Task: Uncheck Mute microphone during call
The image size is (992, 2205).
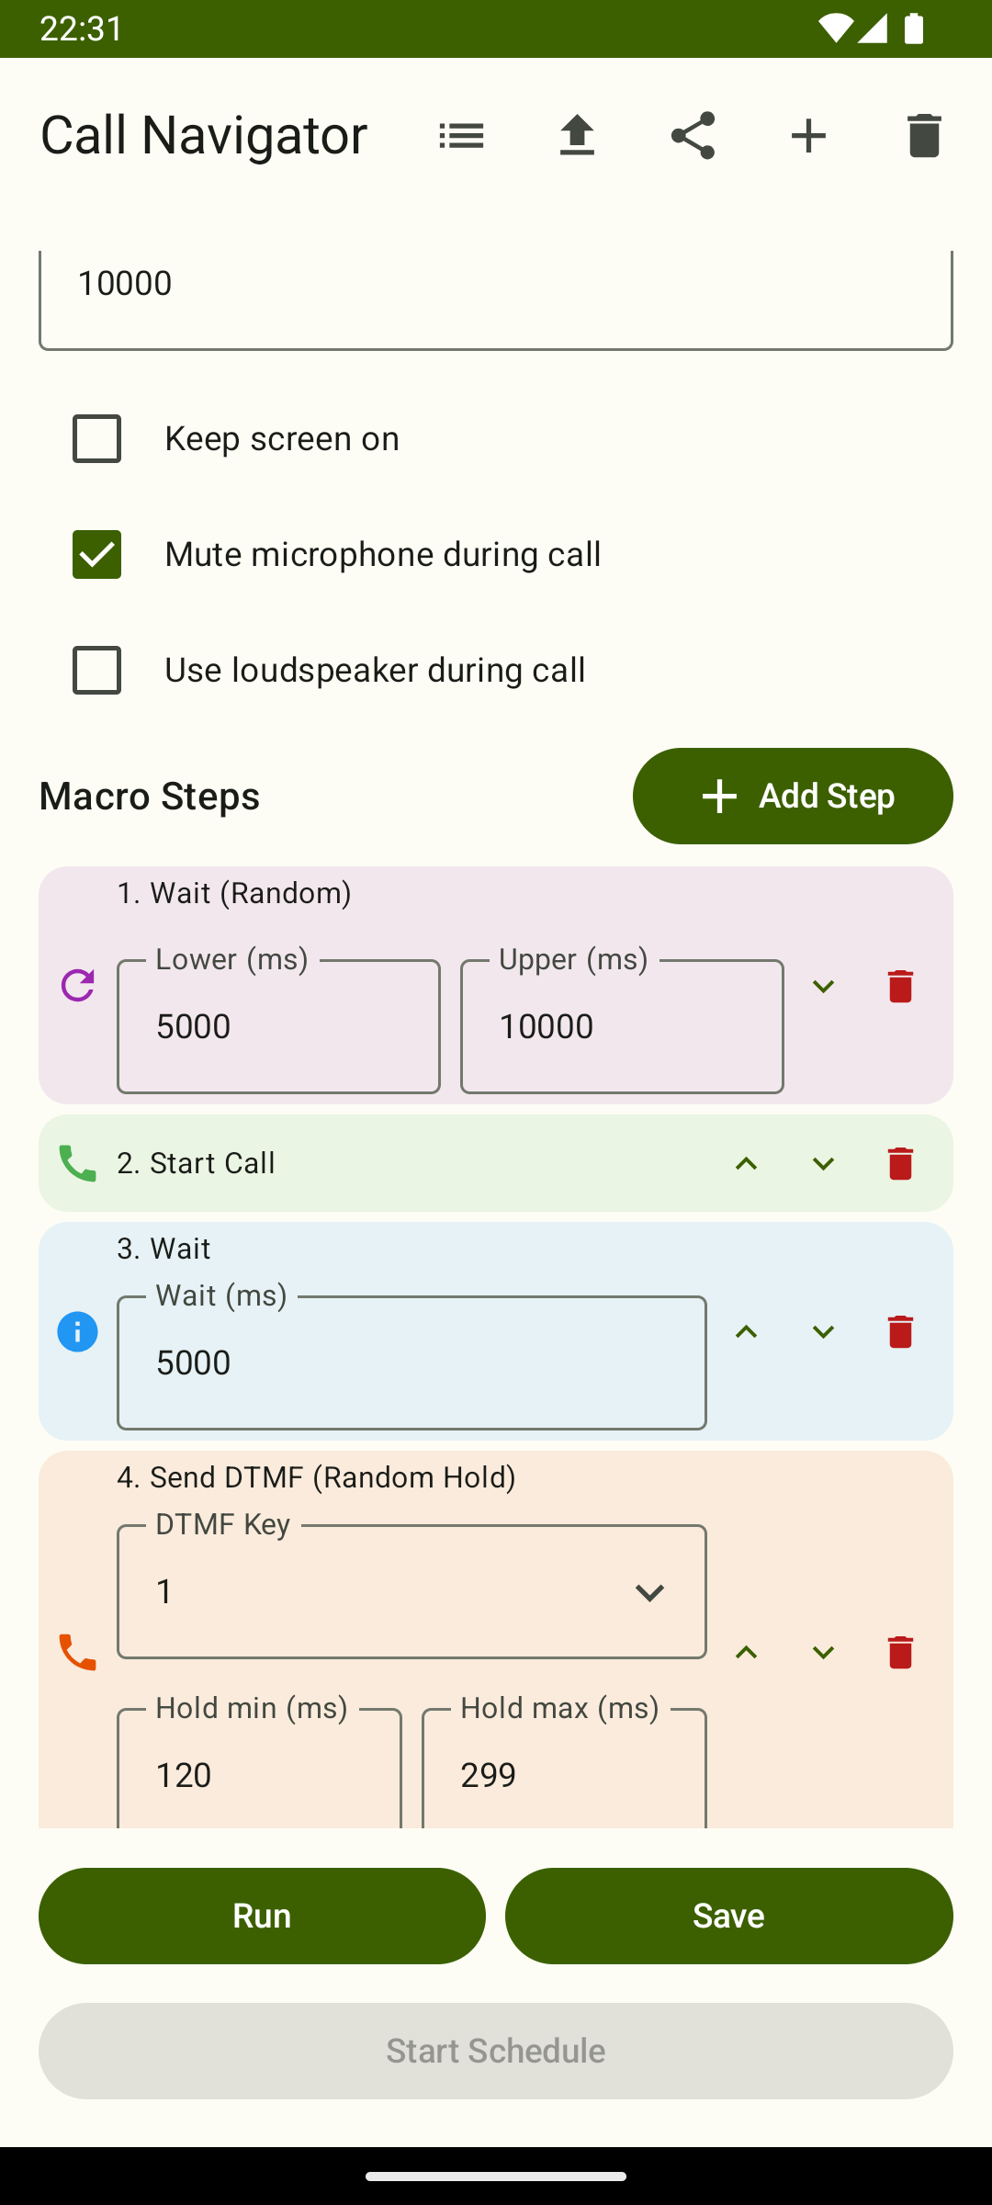Action: pos(96,554)
